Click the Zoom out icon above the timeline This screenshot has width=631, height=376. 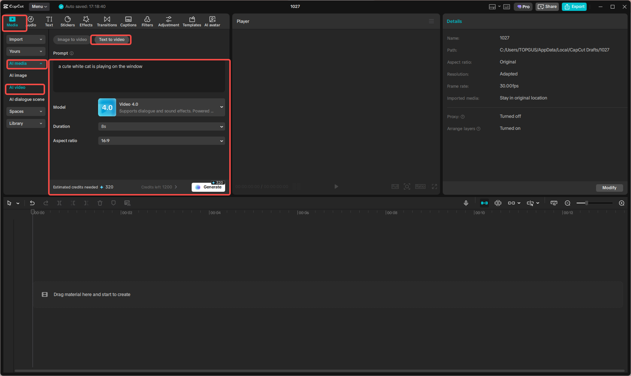tap(567, 203)
